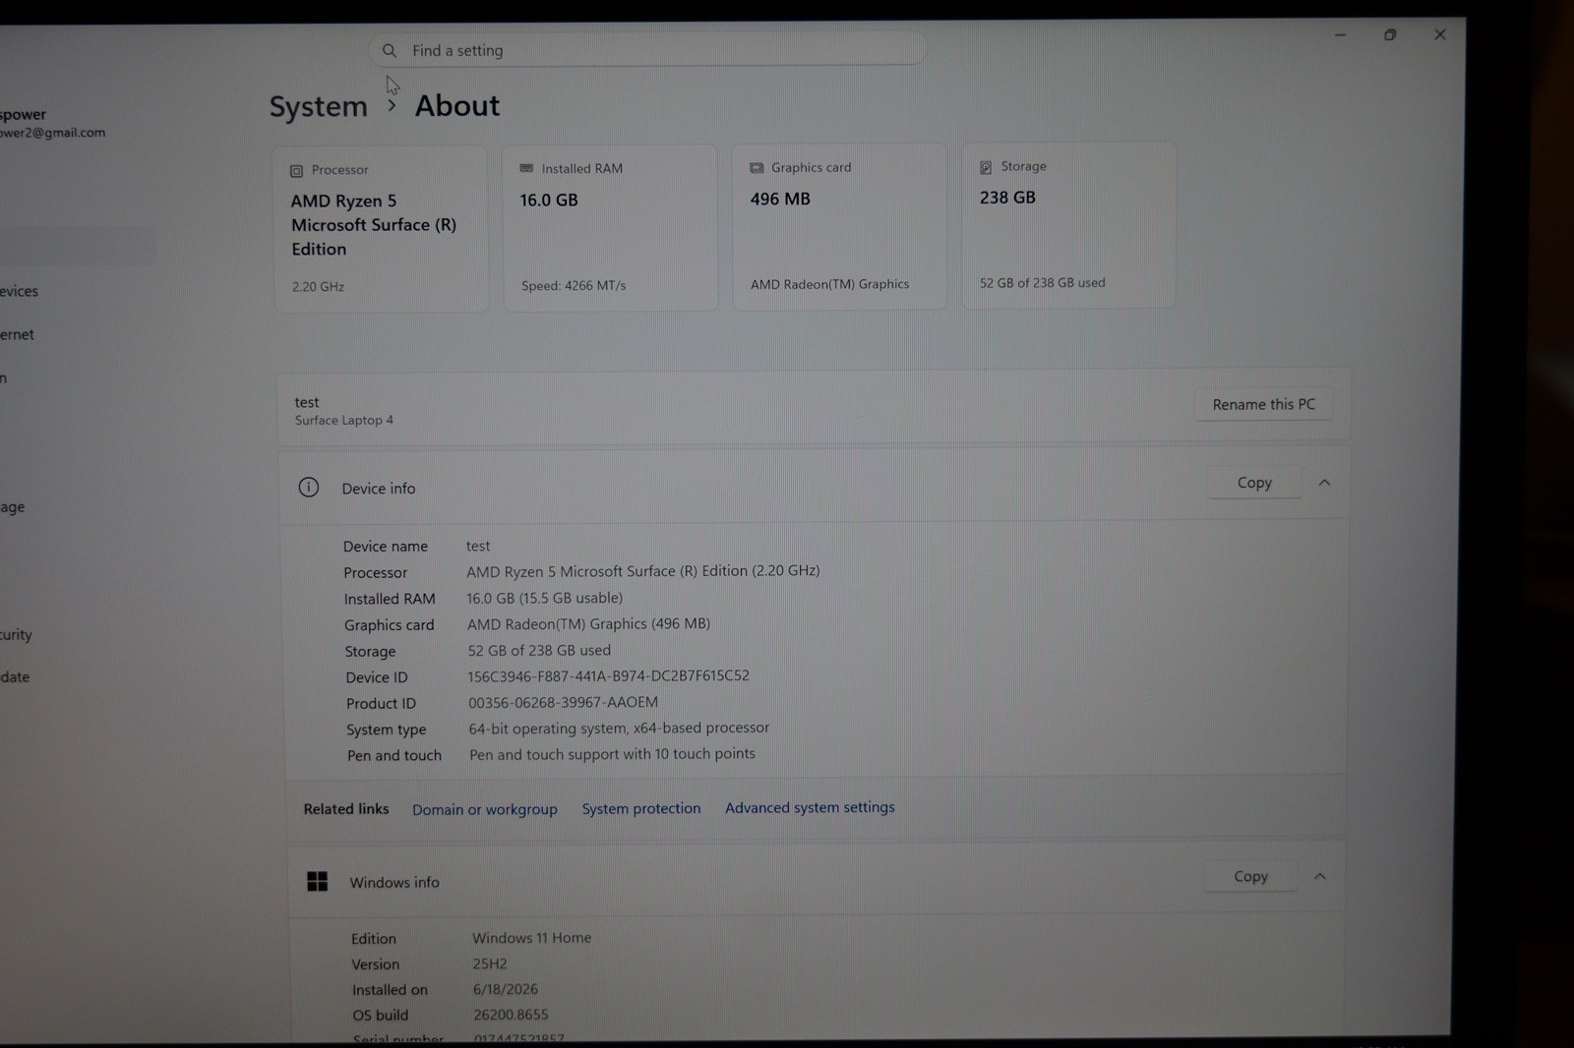Copy the Device info details

pyautogui.click(x=1254, y=483)
